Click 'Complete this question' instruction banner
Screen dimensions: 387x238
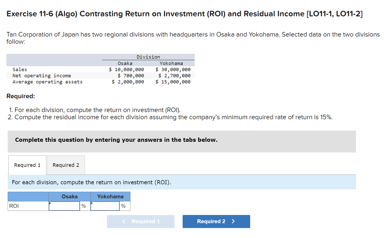tap(182, 142)
